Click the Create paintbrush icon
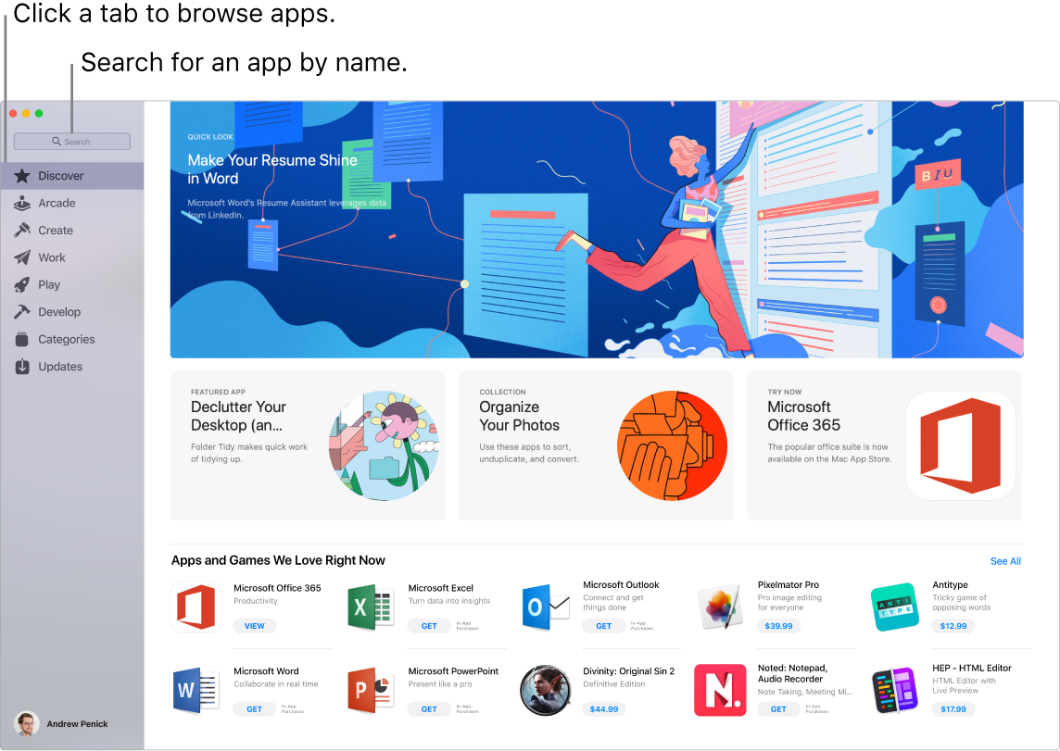Viewport: 1060px width, 751px height. [22, 231]
